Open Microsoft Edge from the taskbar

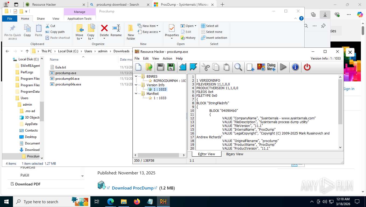point(110,201)
